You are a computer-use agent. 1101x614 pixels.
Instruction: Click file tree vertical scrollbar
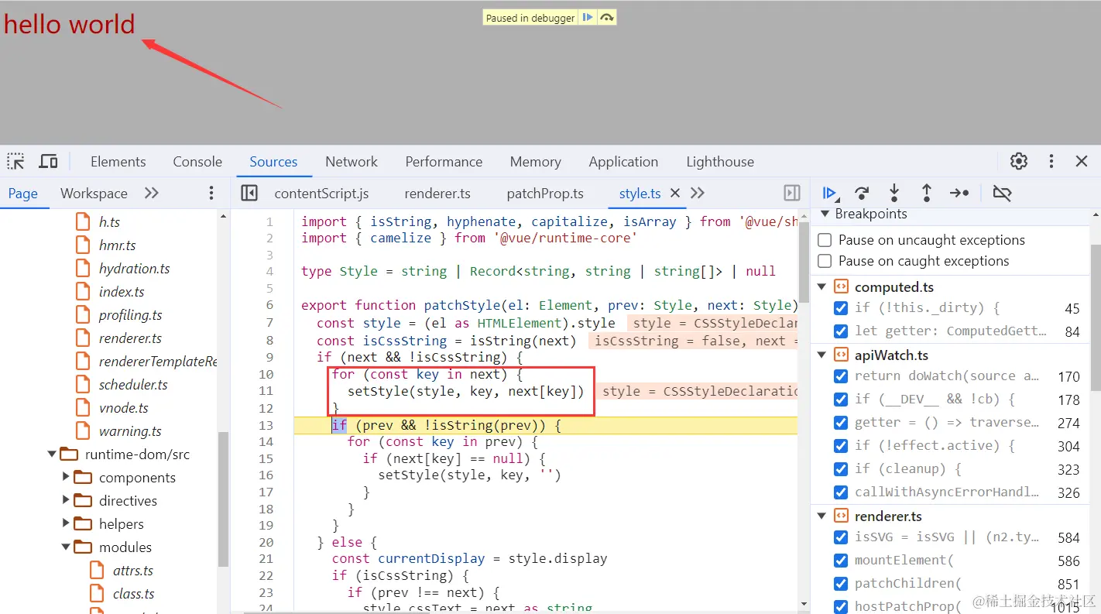tap(224, 499)
